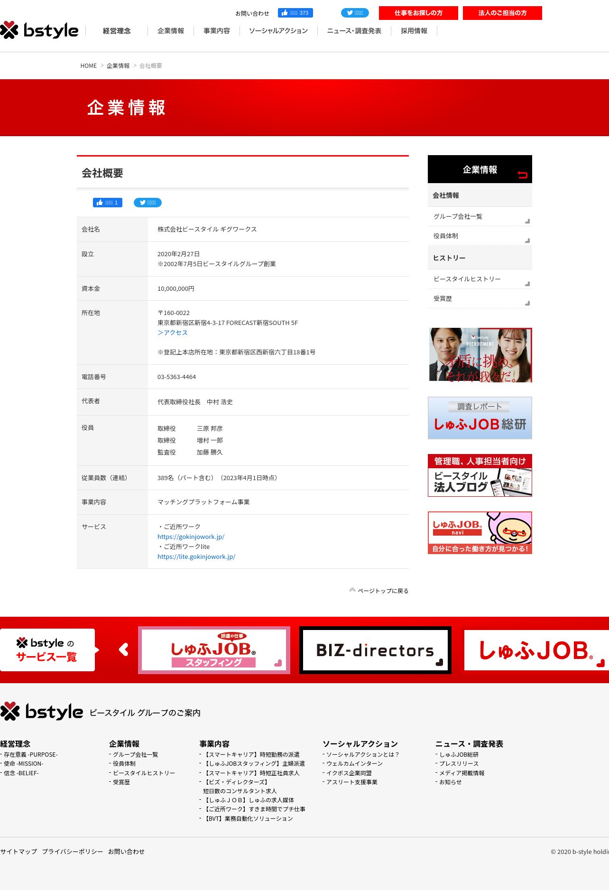Click footer link メディア掲載情報
This screenshot has width=609, height=890.
click(462, 773)
